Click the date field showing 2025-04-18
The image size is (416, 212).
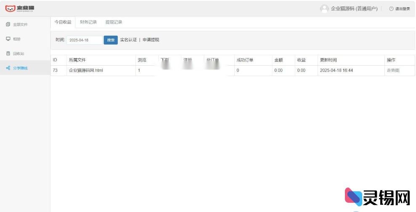coord(85,40)
